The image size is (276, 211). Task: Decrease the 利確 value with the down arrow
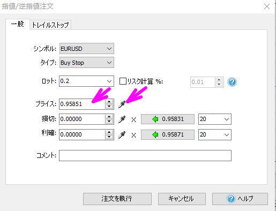(109, 137)
